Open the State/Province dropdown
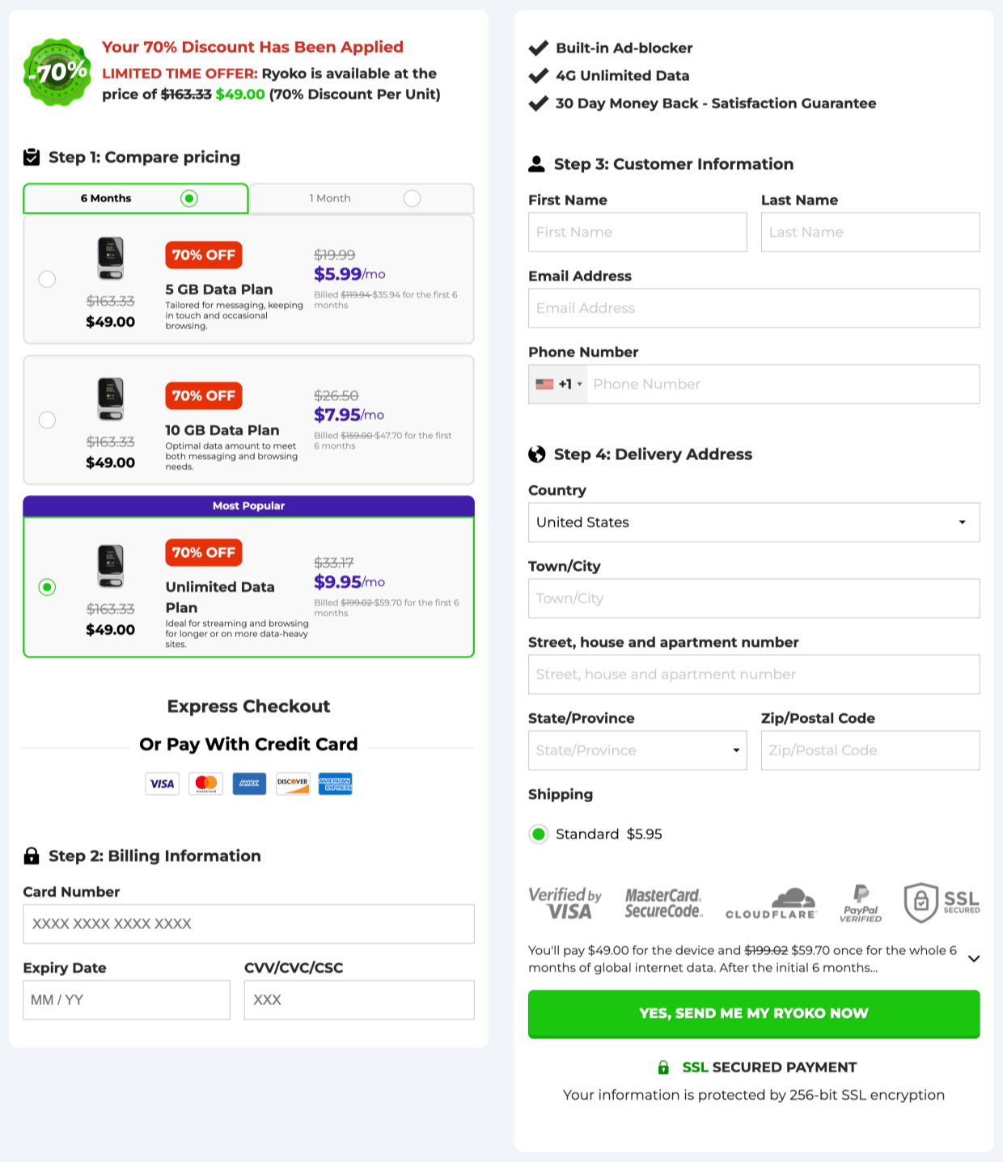Image resolution: width=1003 pixels, height=1162 pixels. coord(637,750)
